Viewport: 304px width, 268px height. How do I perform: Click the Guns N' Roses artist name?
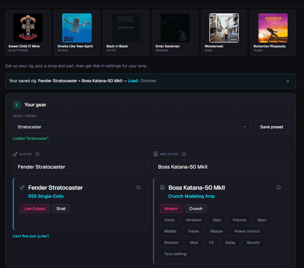(18, 50)
